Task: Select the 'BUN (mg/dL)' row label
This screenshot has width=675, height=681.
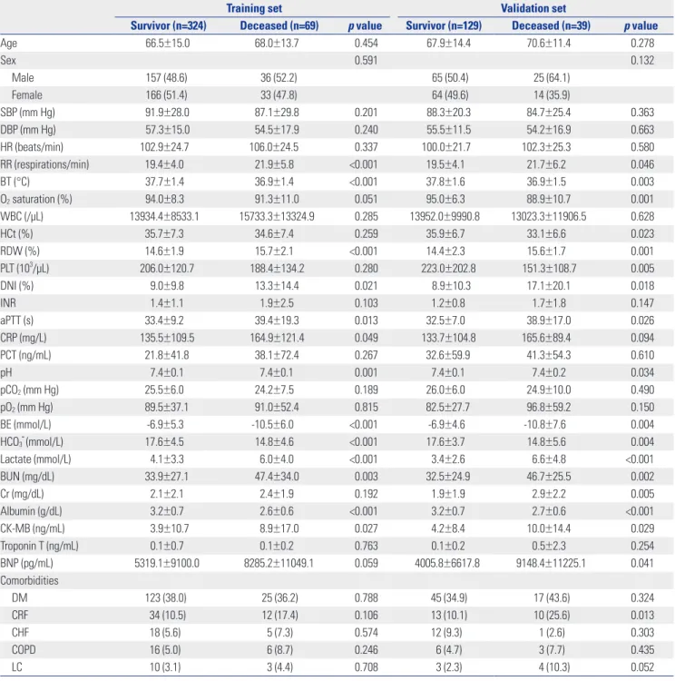Action: coord(27,478)
